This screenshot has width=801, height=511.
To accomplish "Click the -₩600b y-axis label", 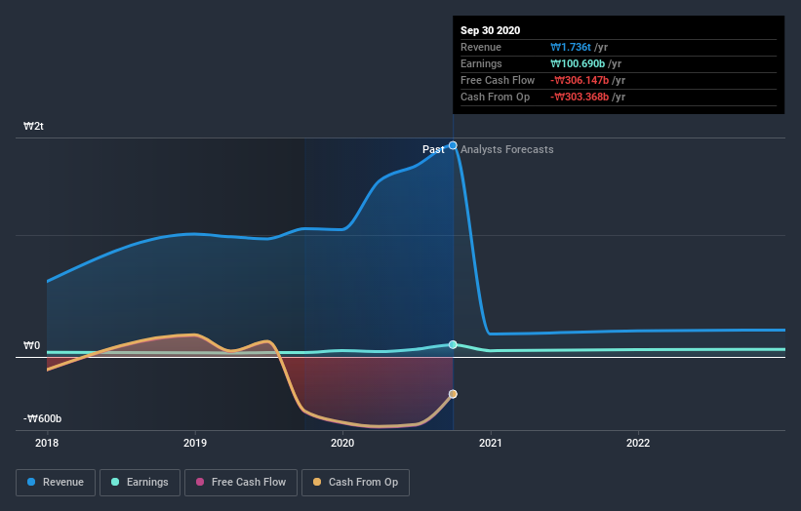I will tap(42, 418).
